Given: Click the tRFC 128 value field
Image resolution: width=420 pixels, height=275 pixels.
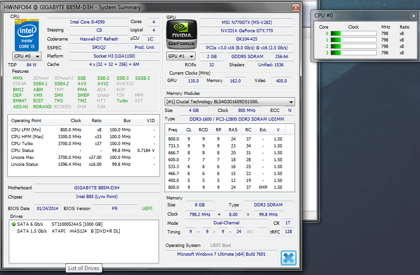Looking at the screenshot, I should click(x=288, y=232).
